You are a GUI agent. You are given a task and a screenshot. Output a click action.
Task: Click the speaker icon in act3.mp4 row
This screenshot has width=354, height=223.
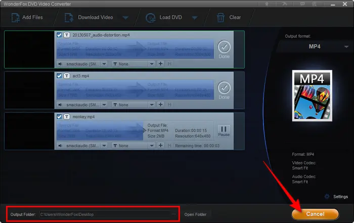(60, 105)
